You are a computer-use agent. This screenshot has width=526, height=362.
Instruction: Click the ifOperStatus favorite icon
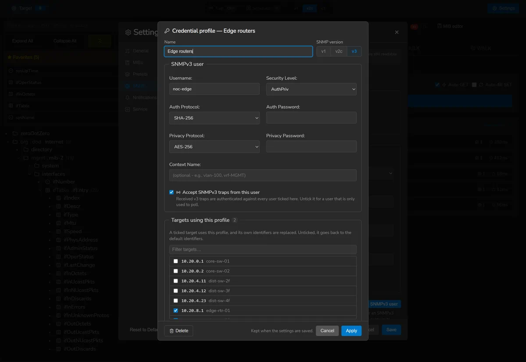(x=11, y=82)
